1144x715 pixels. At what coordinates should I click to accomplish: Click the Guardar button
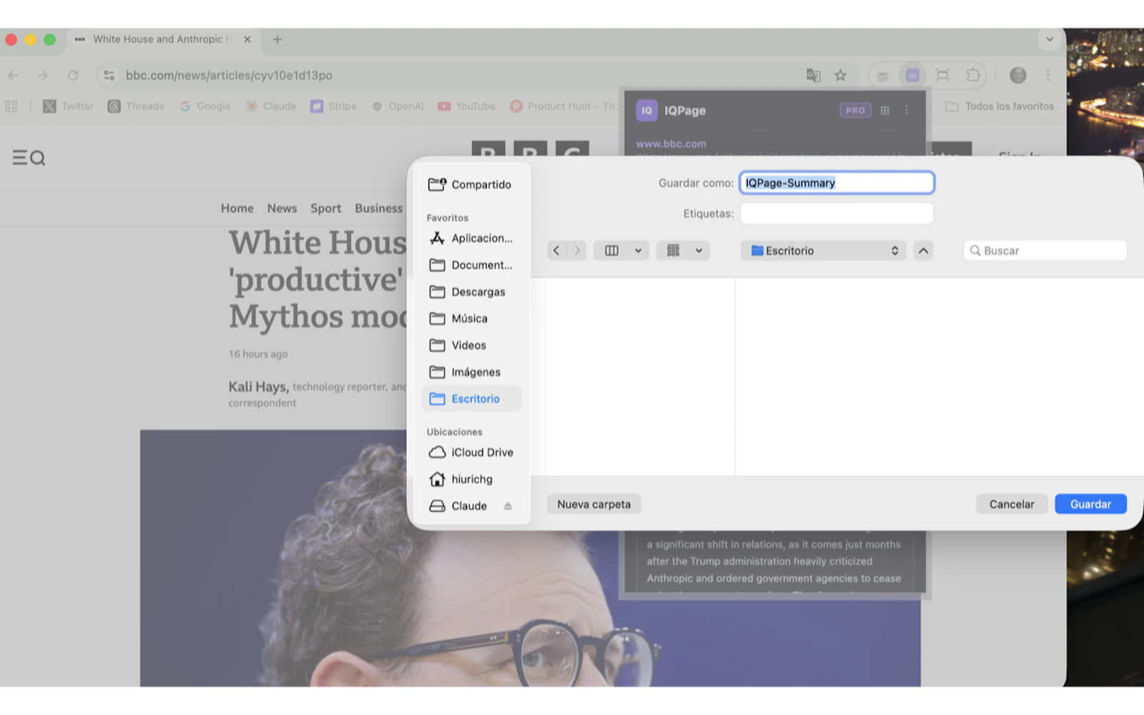coord(1090,504)
